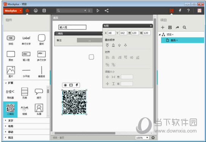Select the rounded shape component

point(42,39)
